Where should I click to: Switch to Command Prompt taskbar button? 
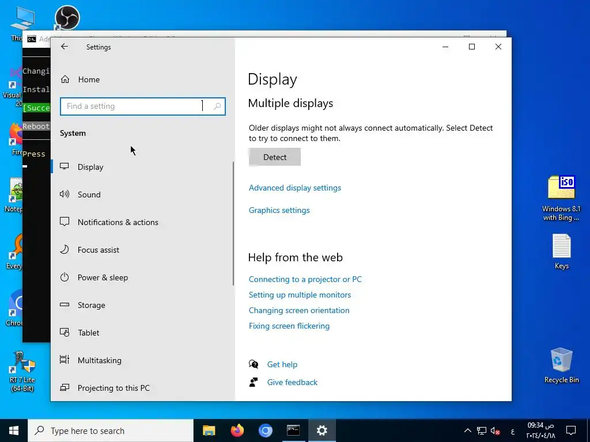pyautogui.click(x=293, y=430)
